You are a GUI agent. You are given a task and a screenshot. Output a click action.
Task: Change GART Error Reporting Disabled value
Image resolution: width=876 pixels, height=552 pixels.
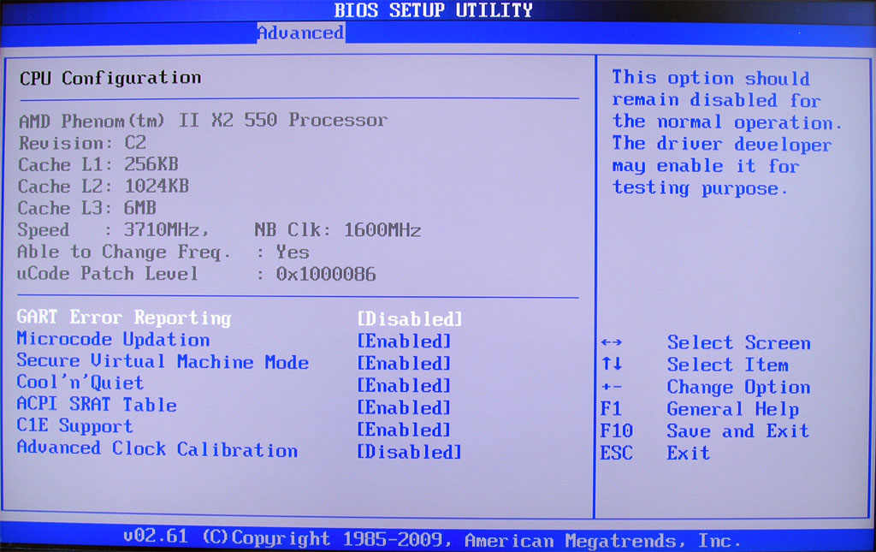(410, 319)
